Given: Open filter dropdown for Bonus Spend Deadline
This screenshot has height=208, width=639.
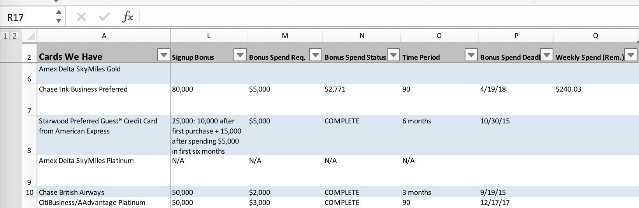Looking at the screenshot, I should pos(547,55).
